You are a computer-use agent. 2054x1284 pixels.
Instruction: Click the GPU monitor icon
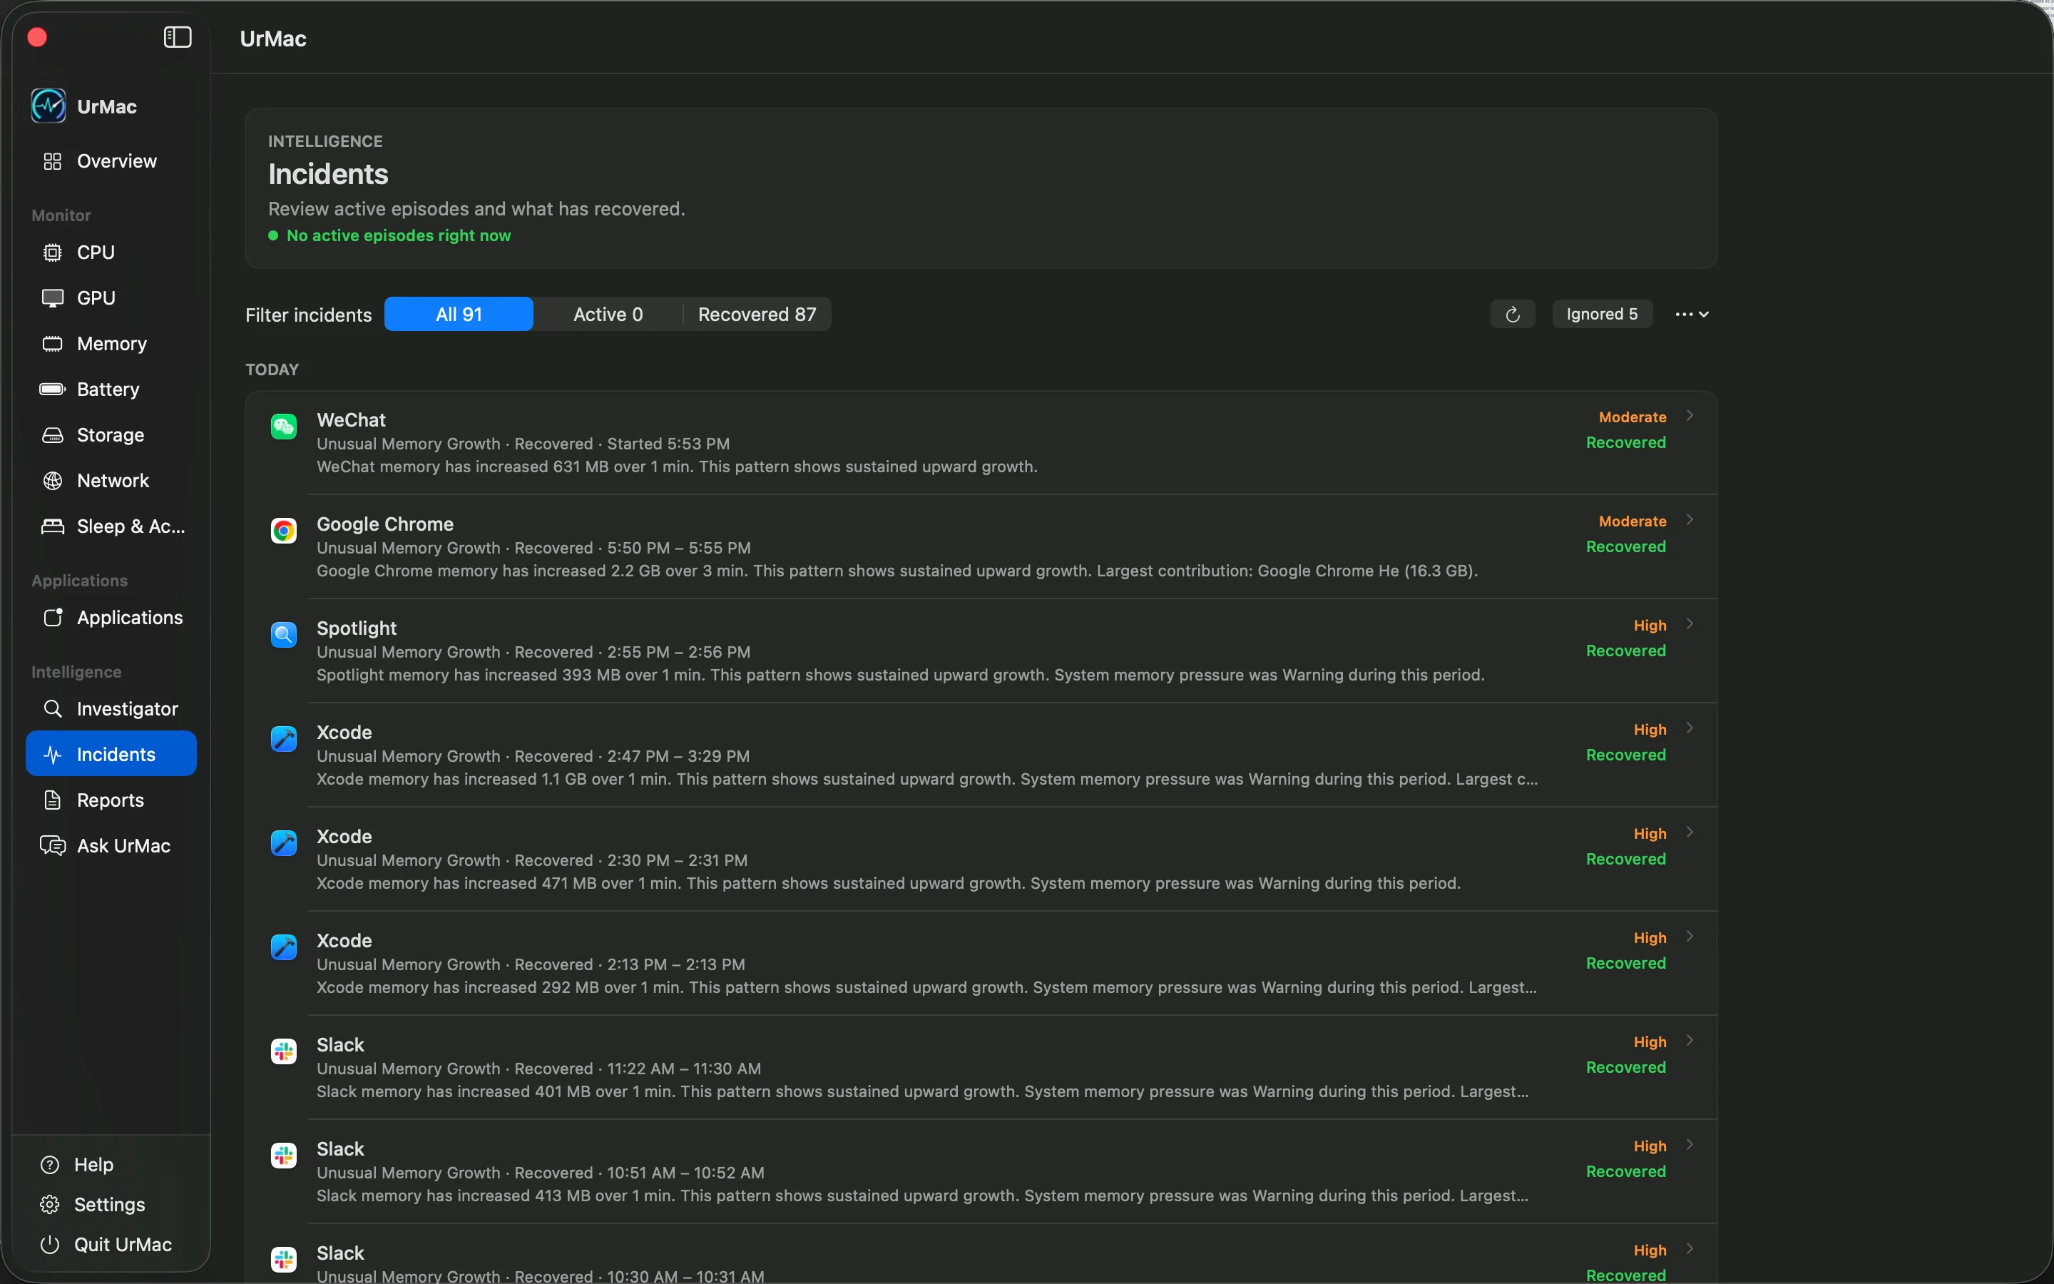click(x=53, y=298)
